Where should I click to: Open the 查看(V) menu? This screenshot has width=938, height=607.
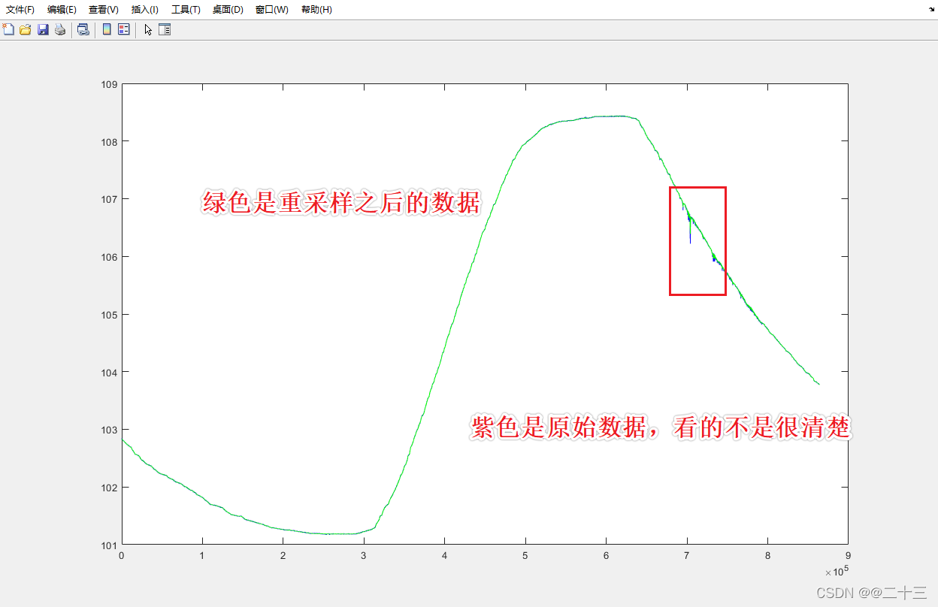pyautogui.click(x=104, y=10)
